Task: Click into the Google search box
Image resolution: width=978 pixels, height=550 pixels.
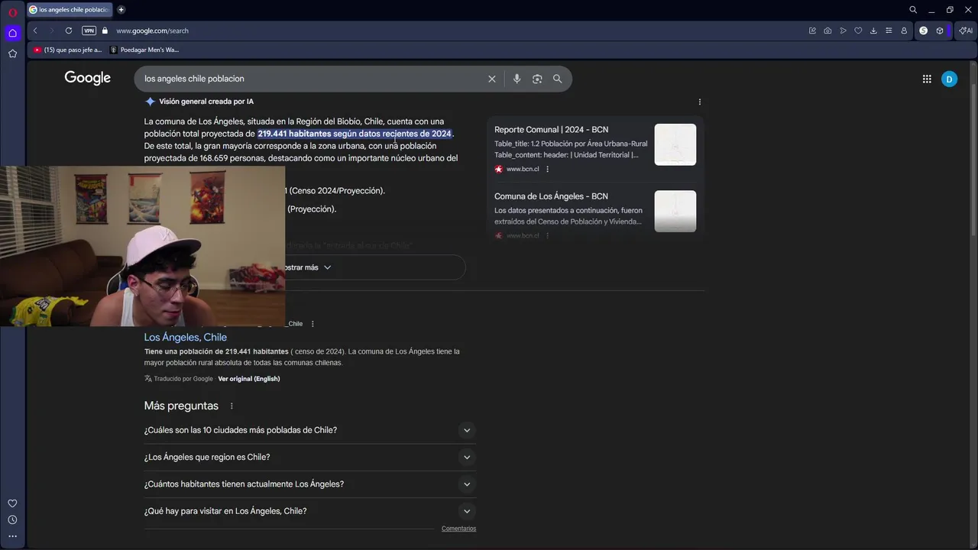Action: tap(313, 79)
